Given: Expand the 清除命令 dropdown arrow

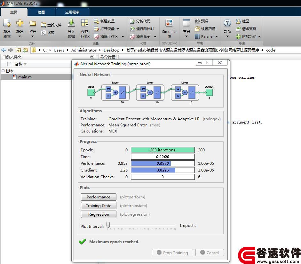Looking at the screenshot, I should click(x=155, y=37).
